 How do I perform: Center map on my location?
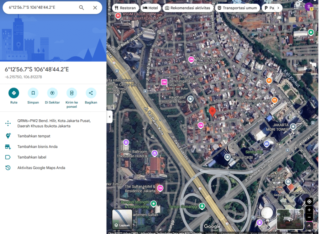309,202
